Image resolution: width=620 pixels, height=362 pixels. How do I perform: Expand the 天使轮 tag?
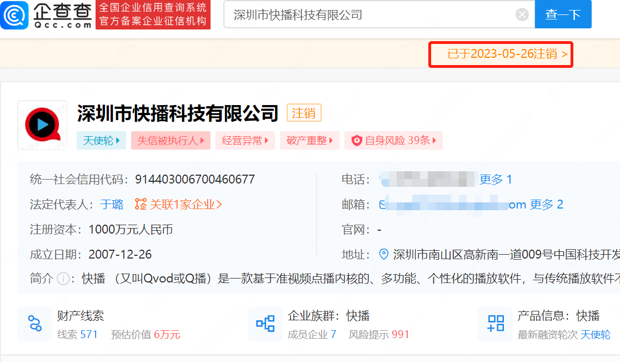[x=101, y=141]
